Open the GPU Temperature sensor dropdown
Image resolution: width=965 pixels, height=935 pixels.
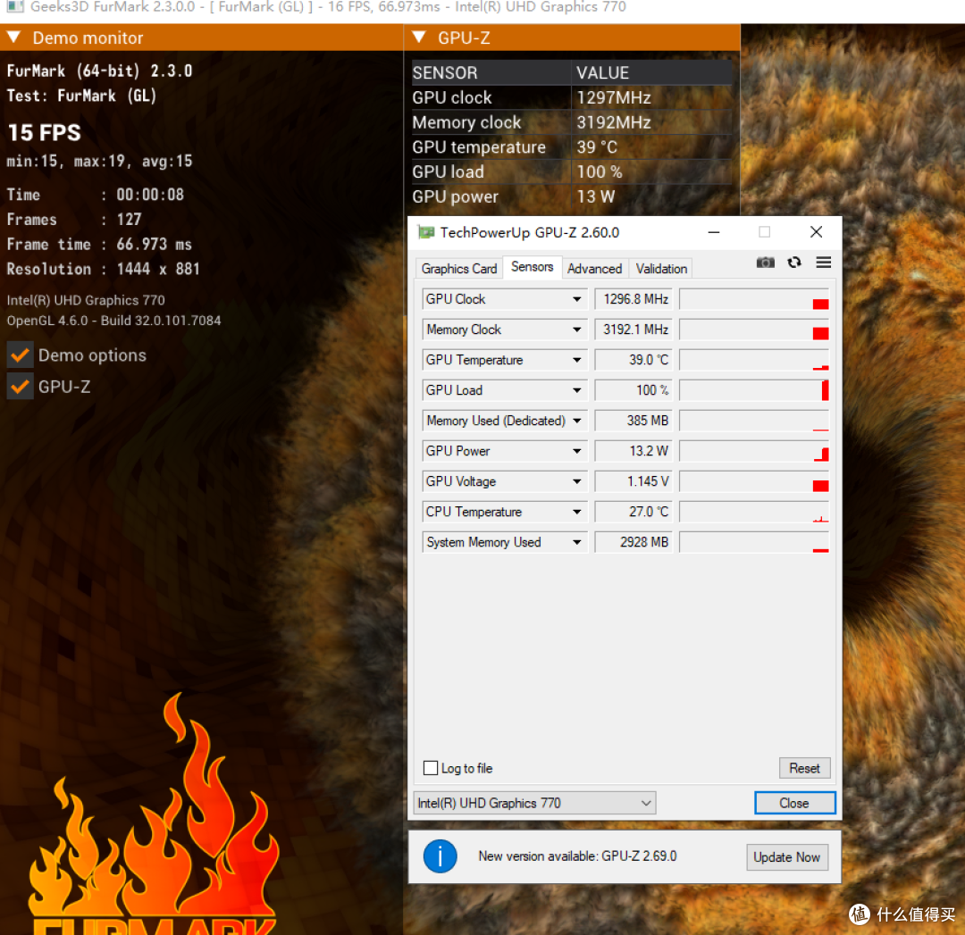(x=576, y=360)
